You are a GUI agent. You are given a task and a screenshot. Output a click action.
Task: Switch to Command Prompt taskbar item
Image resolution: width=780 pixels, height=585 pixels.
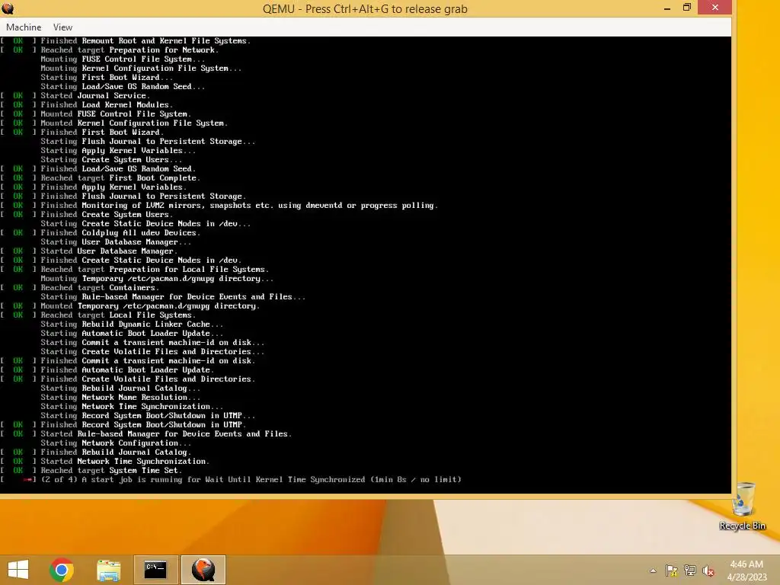[155, 570]
